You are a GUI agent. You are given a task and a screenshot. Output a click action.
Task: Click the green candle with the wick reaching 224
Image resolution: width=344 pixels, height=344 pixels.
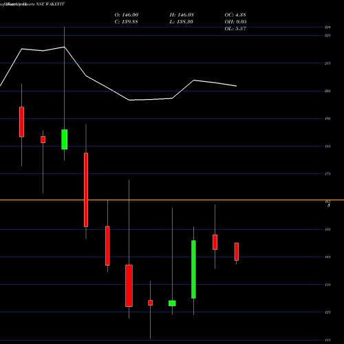click(65, 140)
